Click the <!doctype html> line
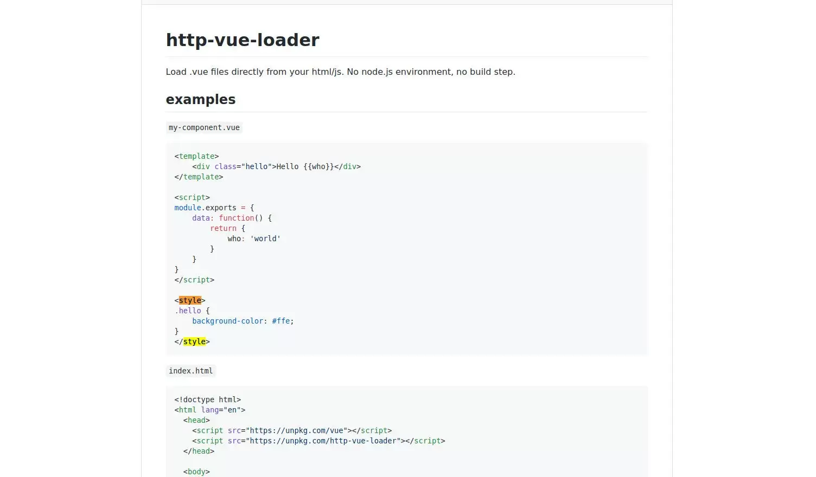This screenshot has width=816, height=477. coord(208,399)
